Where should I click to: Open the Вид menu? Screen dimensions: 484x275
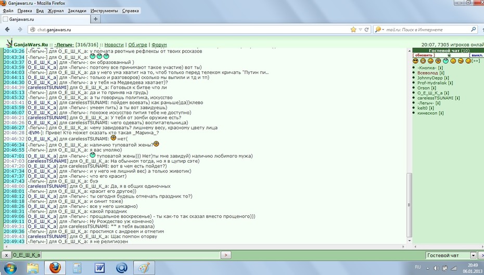coord(40,11)
